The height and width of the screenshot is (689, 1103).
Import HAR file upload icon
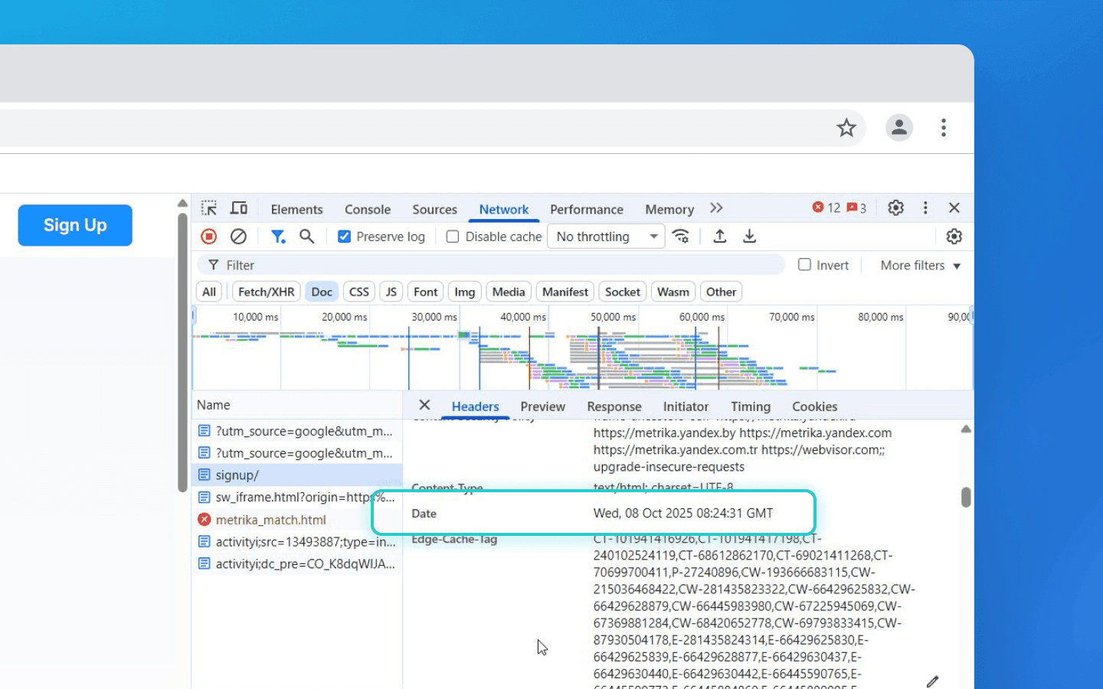[719, 237]
